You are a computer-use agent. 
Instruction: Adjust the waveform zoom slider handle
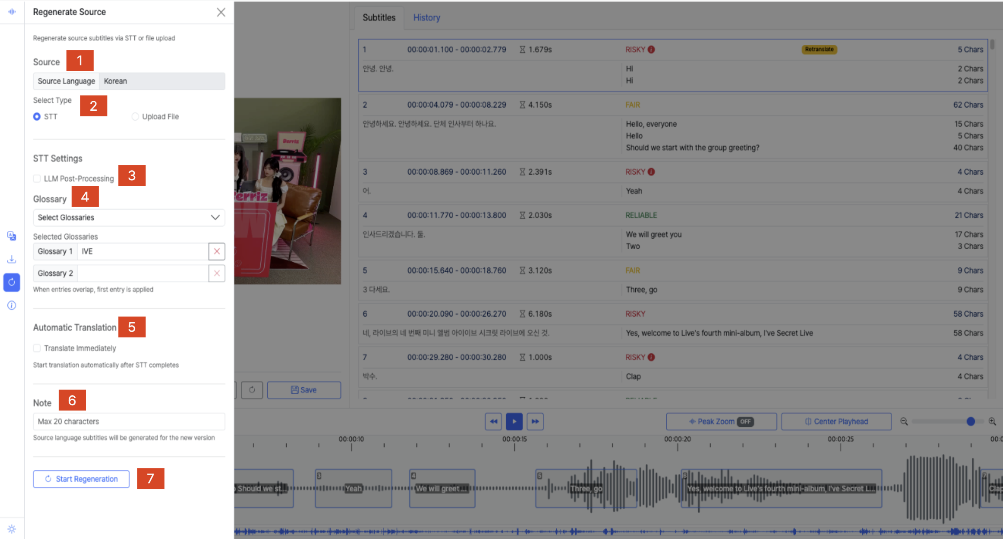(x=970, y=422)
